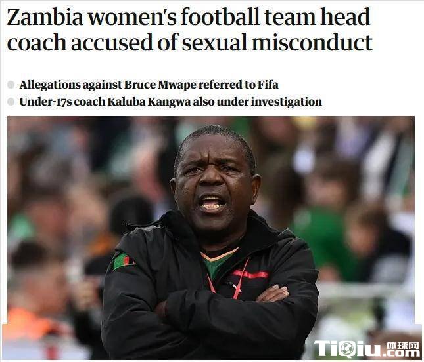Image resolution: width=424 pixels, height=362 pixels.
Task: Click the Zambian flag patch on jacket sleeve
Action: [123, 261]
